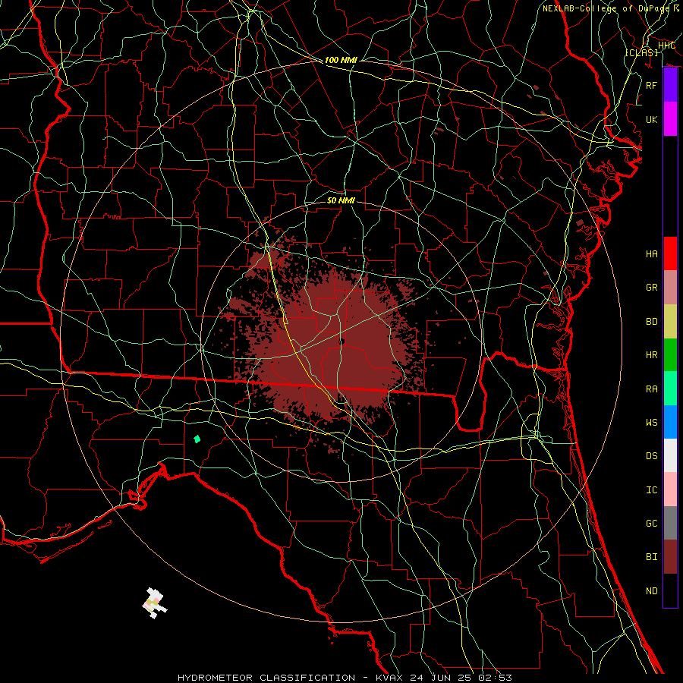This screenshot has width=683, height=683.
Task: Click the DS white legend swatch
Action: pos(670,455)
